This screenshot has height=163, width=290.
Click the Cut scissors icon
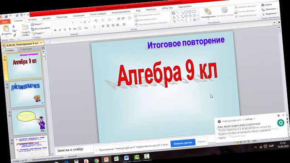click(x=13, y=27)
